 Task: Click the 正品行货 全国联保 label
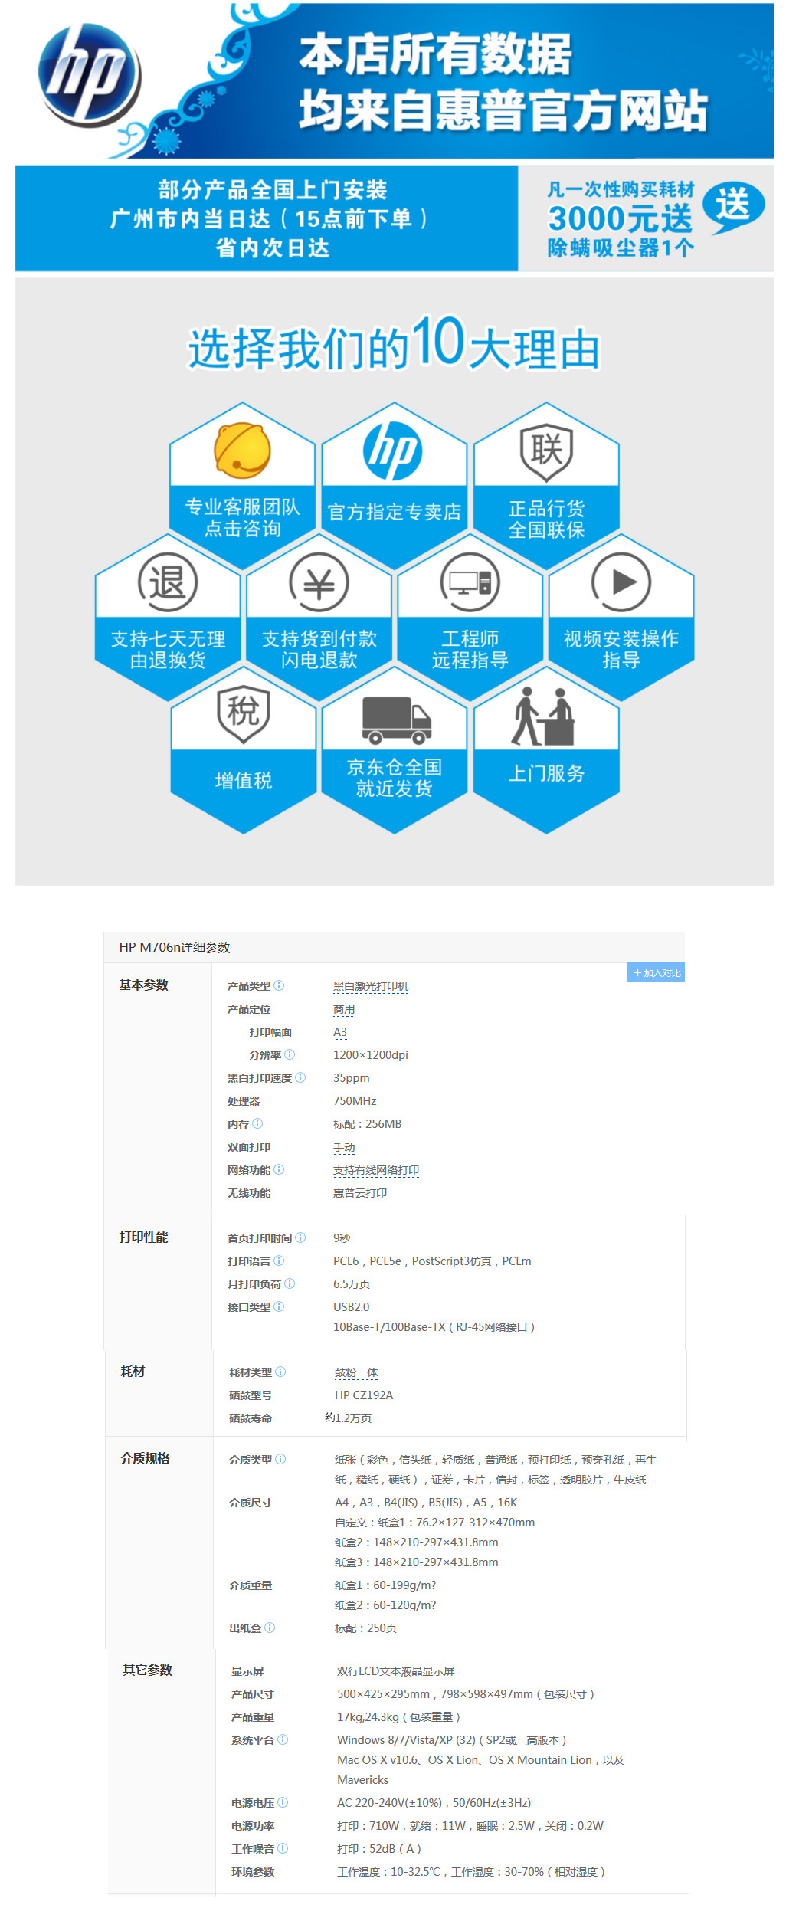coord(546,519)
